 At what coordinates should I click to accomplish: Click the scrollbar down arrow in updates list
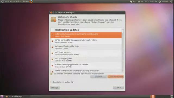point(123,72)
